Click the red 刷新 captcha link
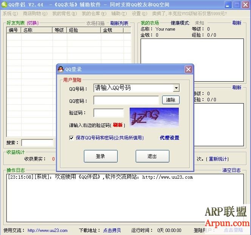 click(118, 125)
